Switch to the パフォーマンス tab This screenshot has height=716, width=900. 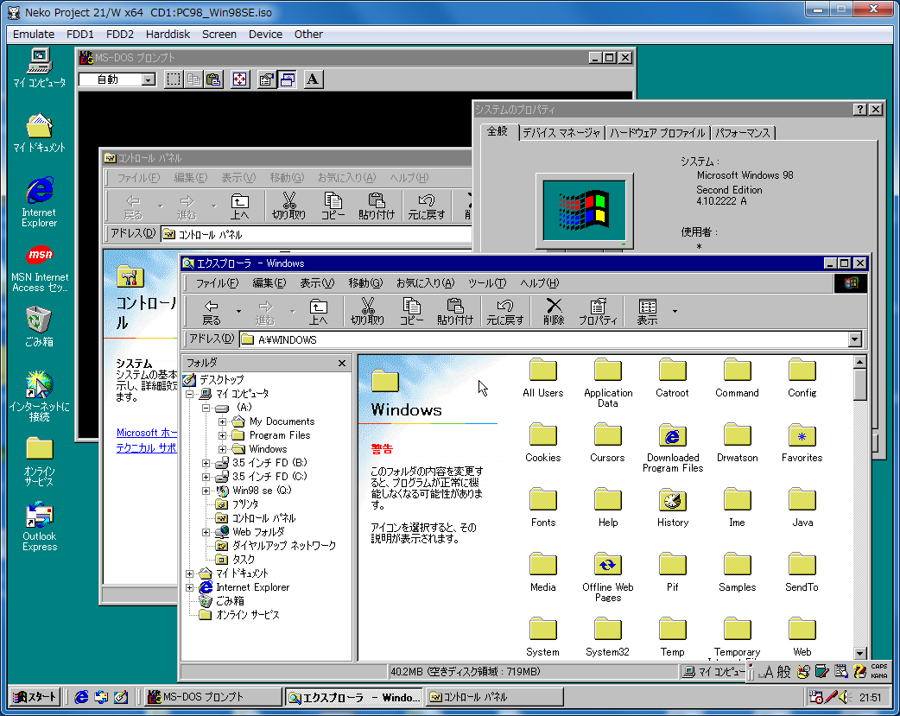point(742,133)
